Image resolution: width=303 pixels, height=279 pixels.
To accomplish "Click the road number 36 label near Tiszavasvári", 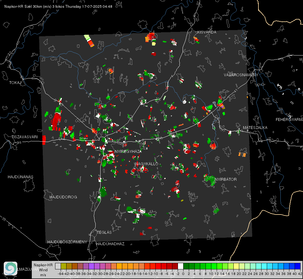I will click(19, 143).
